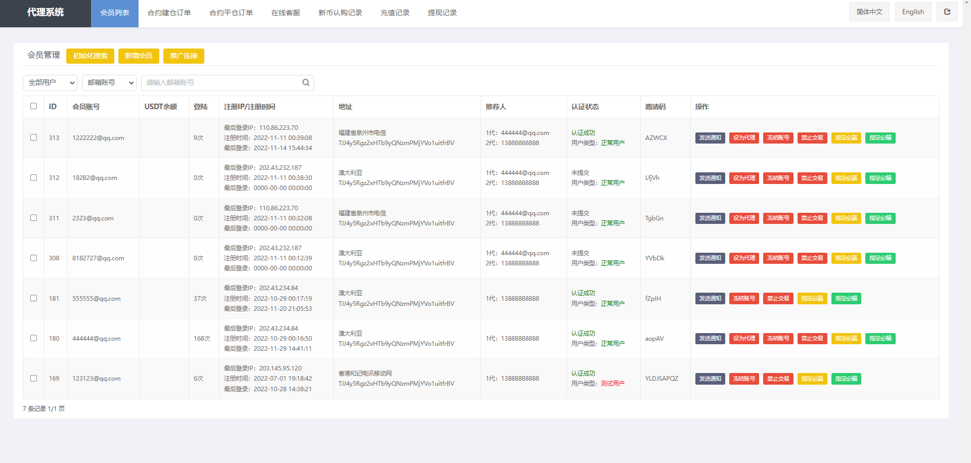Click 指定必赢 for 1222222@qq.com
This screenshot has height=463, width=971.
[846, 137]
